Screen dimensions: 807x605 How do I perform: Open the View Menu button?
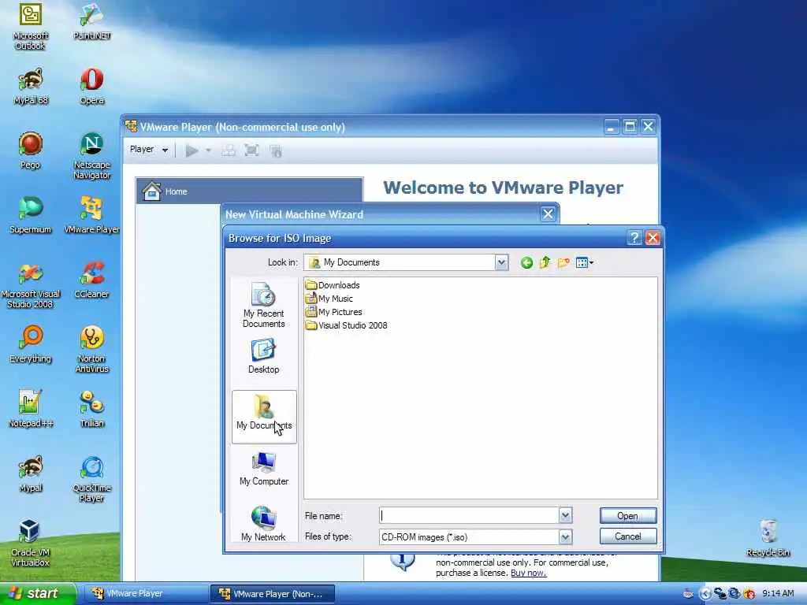coord(585,263)
